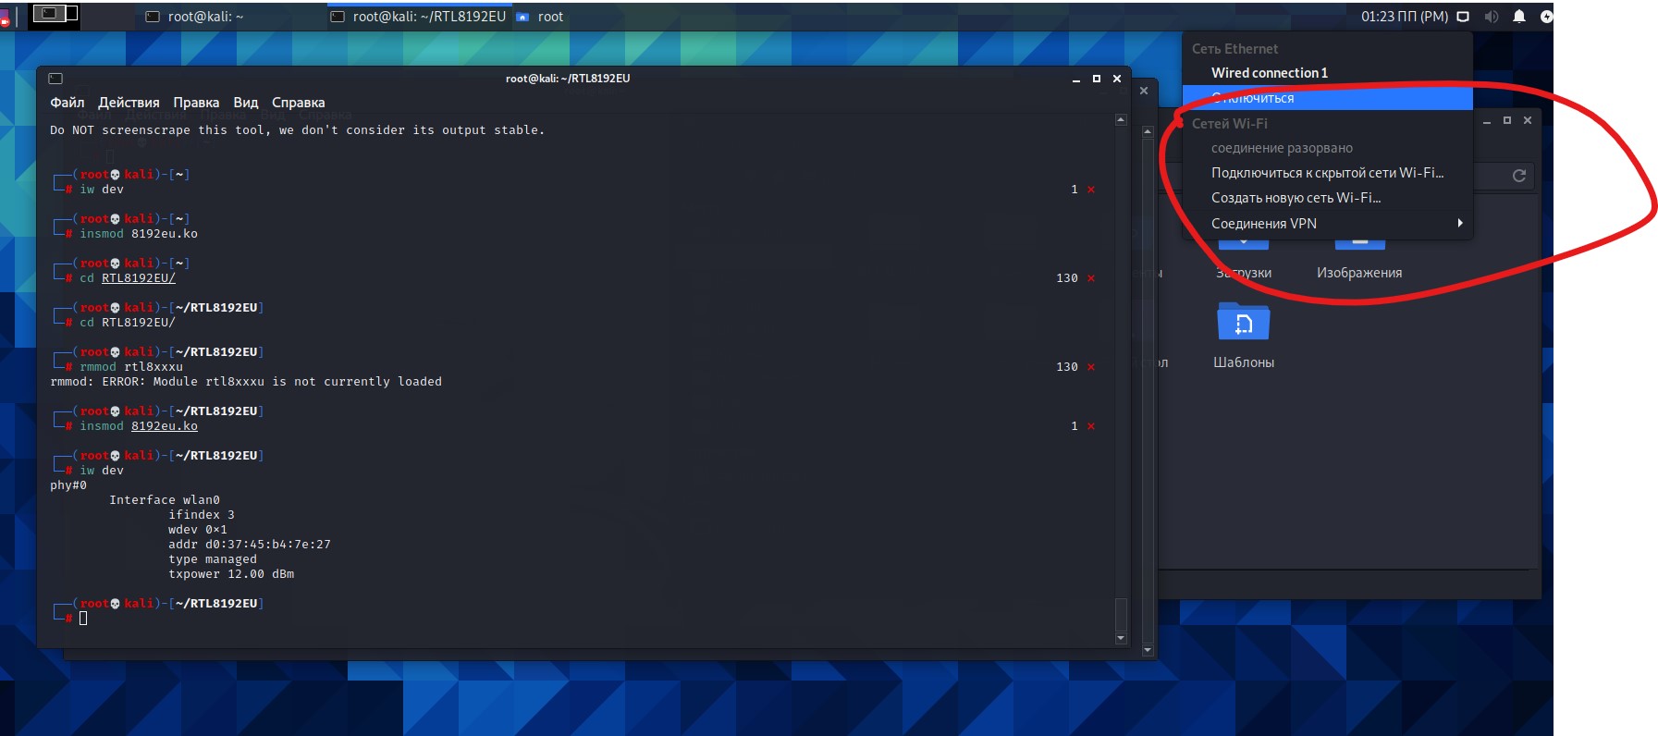Viewport: 1658px width, 736px height.
Task: Click the volume speaker icon
Action: [x=1491, y=17]
